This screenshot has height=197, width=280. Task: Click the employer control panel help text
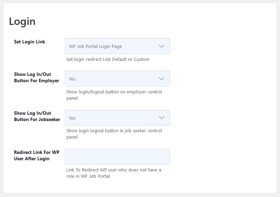pyautogui.click(x=114, y=95)
